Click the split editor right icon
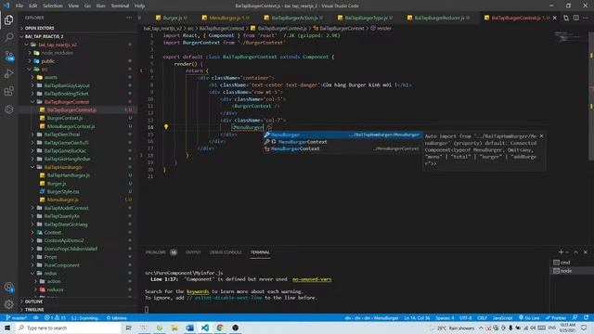The width and height of the screenshot is (594, 334). coord(575,18)
